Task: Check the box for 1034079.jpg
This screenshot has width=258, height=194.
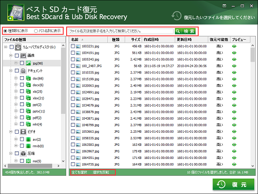Action: tap(73, 105)
